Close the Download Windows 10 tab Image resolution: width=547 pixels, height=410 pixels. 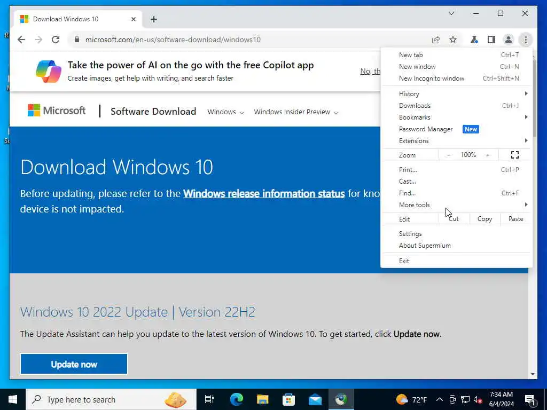[133, 19]
